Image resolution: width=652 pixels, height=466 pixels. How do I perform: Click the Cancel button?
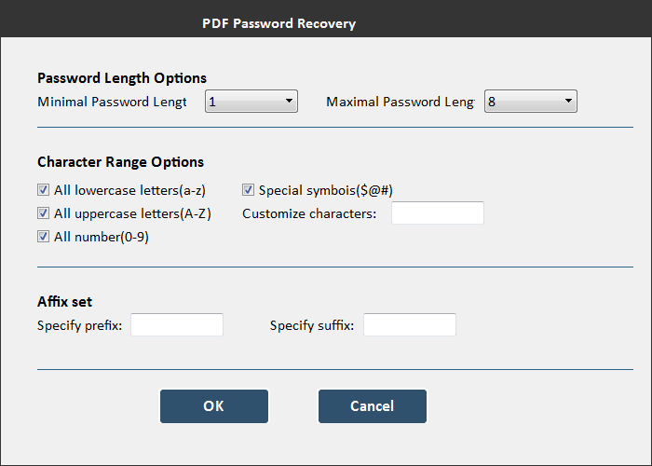point(373,406)
